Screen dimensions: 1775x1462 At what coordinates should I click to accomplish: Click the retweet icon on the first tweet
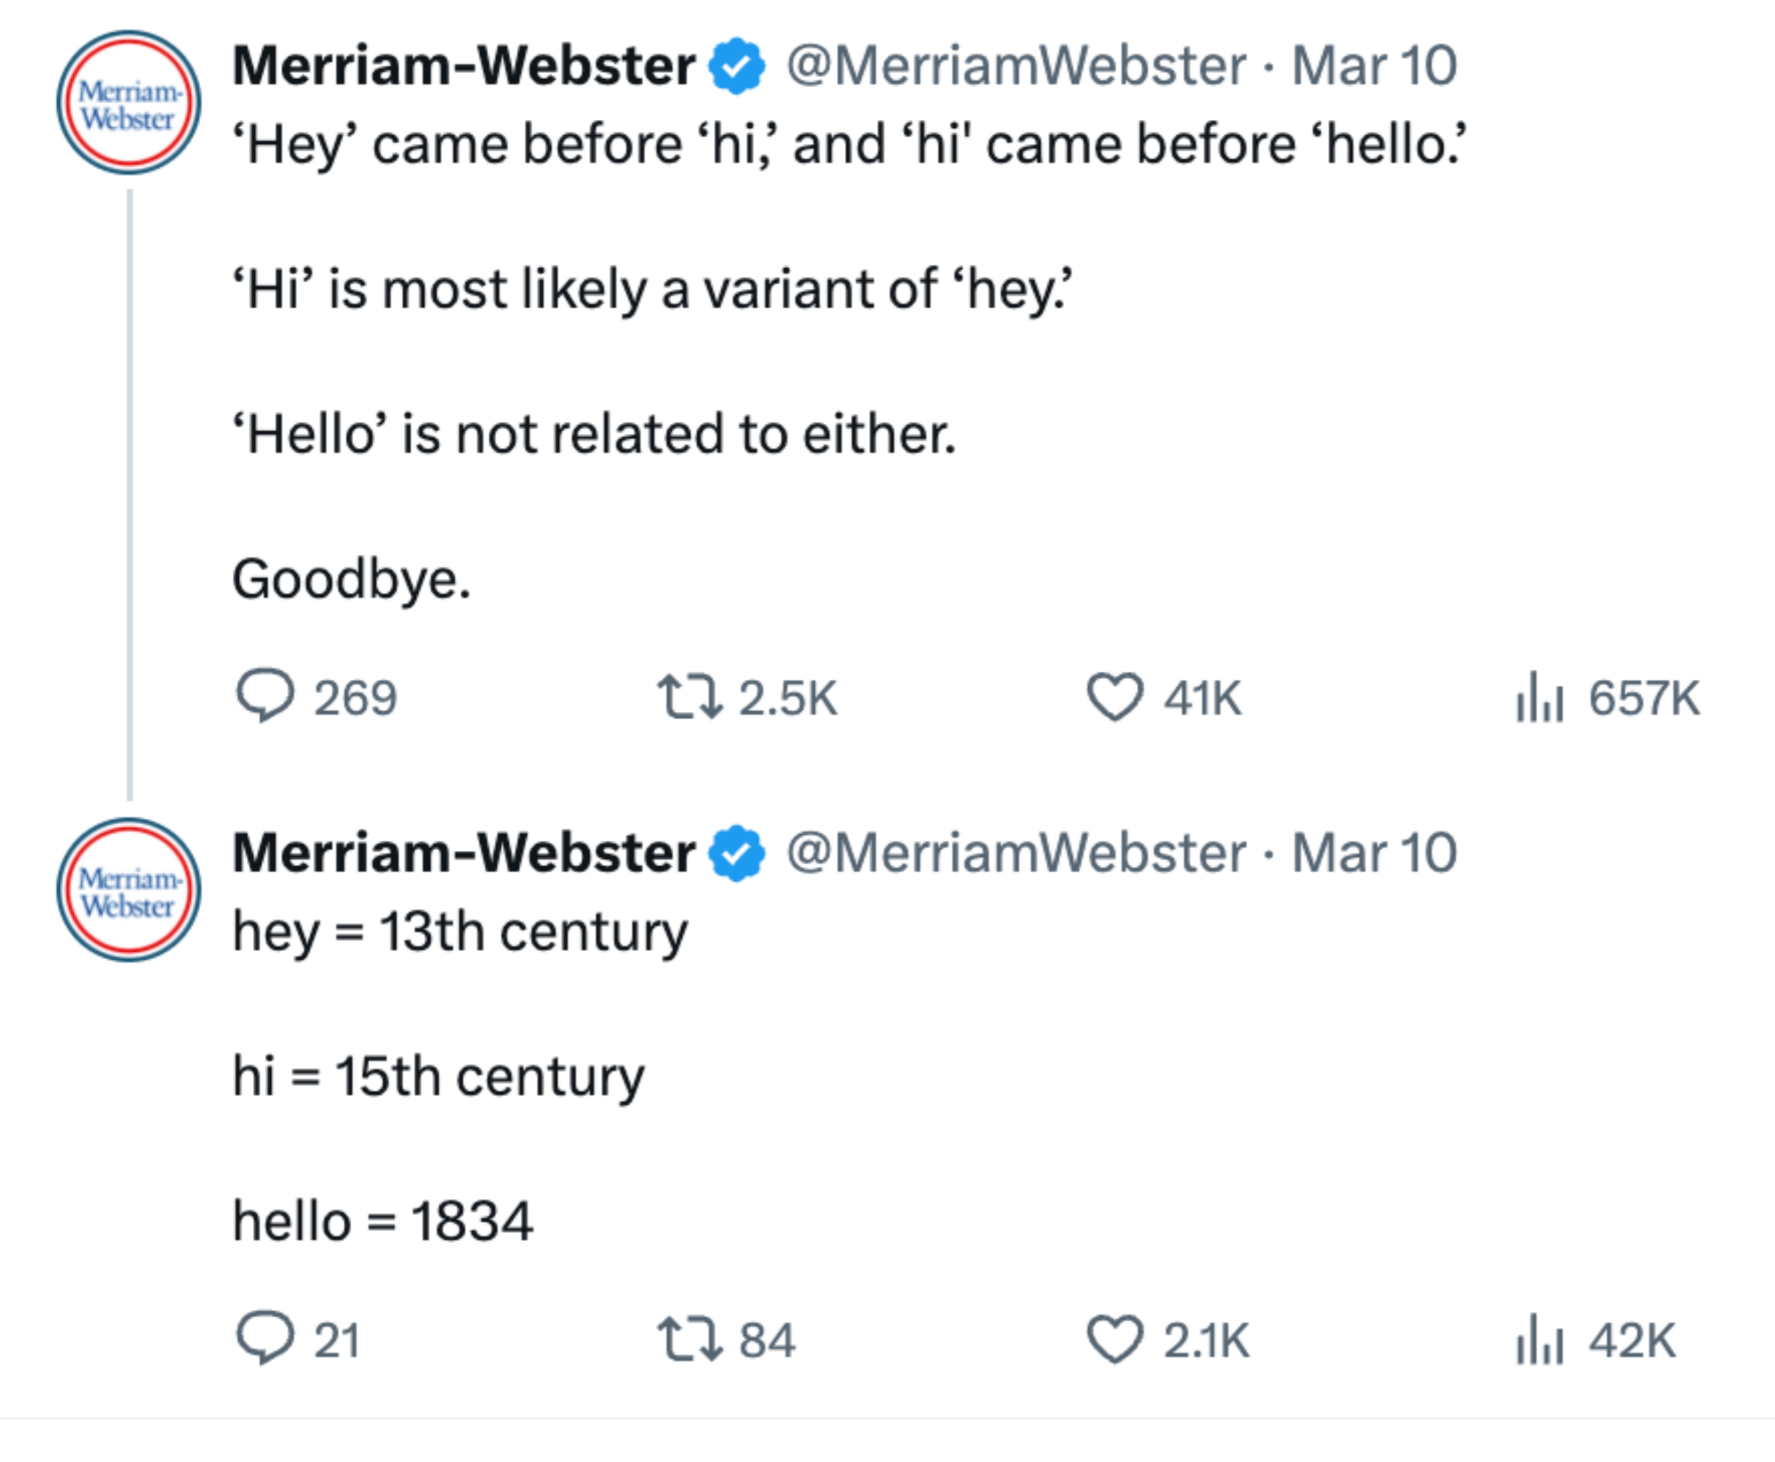(689, 697)
